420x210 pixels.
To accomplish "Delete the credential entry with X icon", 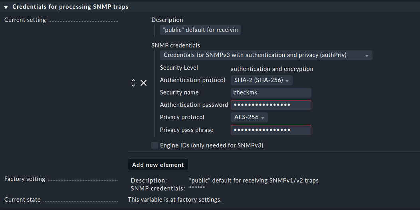I will coord(144,83).
